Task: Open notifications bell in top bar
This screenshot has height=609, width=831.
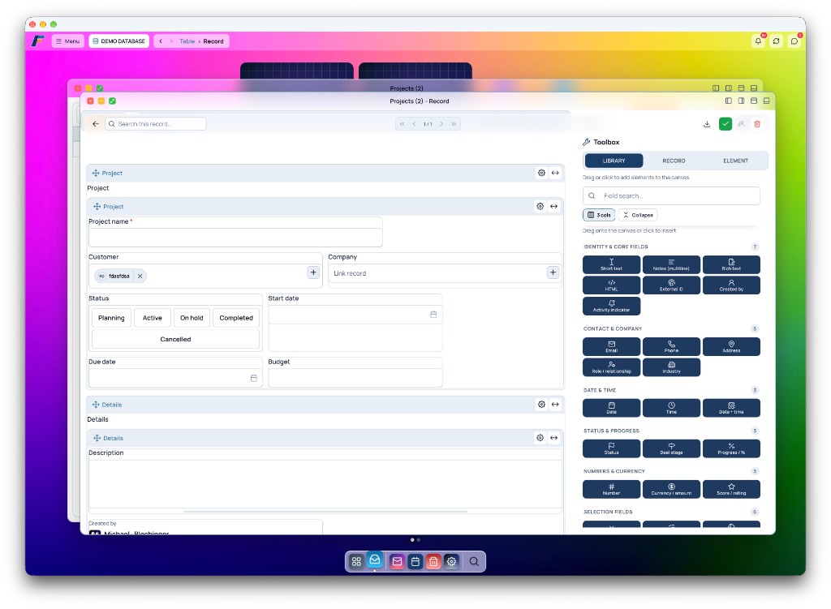Action: point(758,41)
